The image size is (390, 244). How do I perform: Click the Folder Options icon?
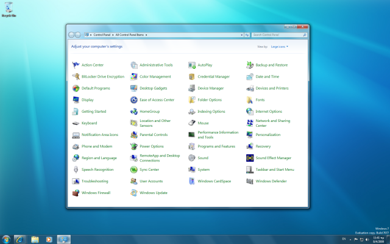tap(192, 100)
